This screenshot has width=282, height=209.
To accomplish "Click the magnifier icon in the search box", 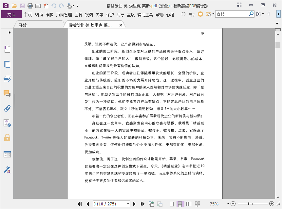I will (x=251, y=14).
